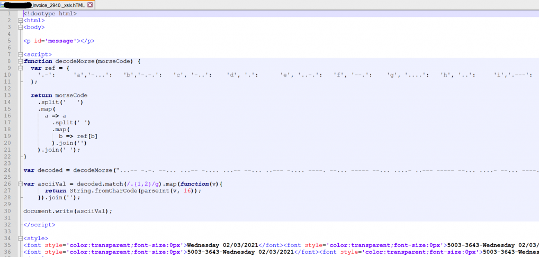Viewport: 539px width, 257px height.
Task: Place cursor in document.write(asciiVal) line
Action: [68, 211]
